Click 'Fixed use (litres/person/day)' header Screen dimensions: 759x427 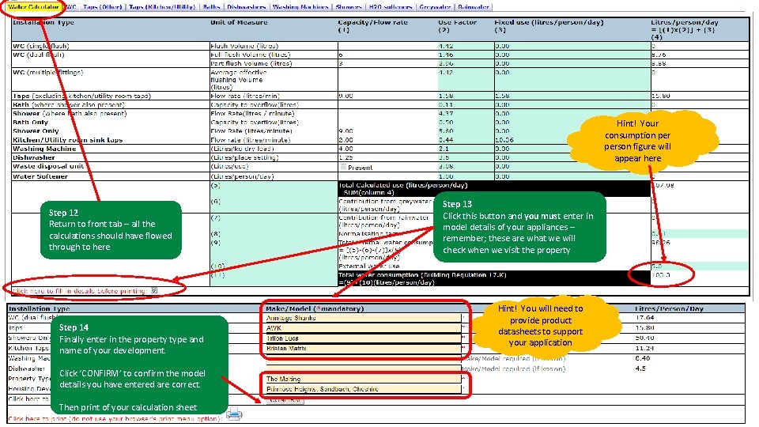(549, 22)
